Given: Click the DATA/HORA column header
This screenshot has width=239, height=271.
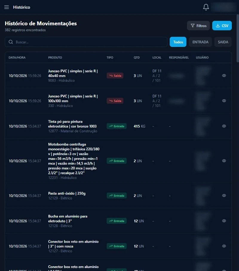Looking at the screenshot, I should point(17,57).
